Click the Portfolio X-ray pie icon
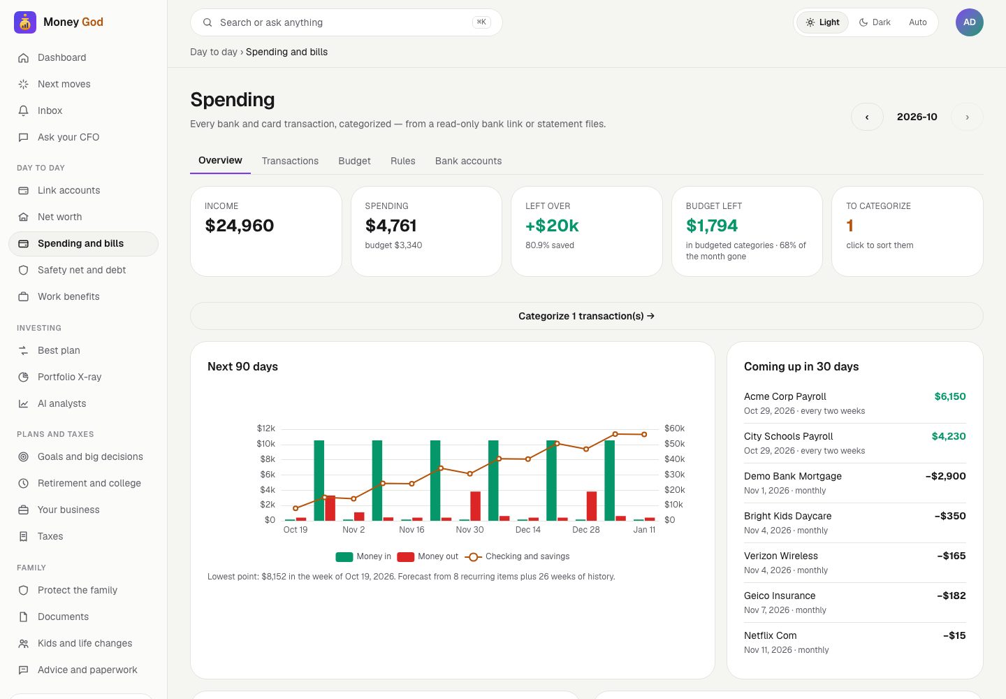 [x=23, y=377]
